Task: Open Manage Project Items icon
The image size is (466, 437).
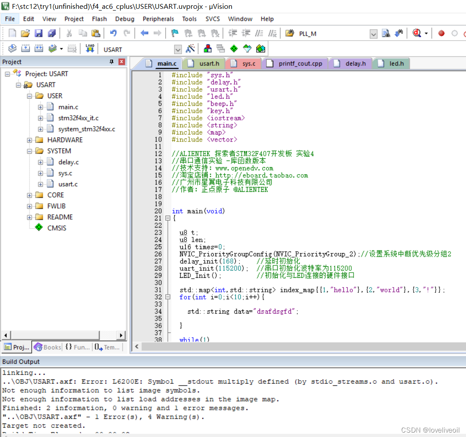Action: click(208, 49)
